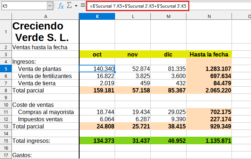251x159 pixels.
Task: Click the 'Ventas hasta la fecha' cell
Action: 45,47
